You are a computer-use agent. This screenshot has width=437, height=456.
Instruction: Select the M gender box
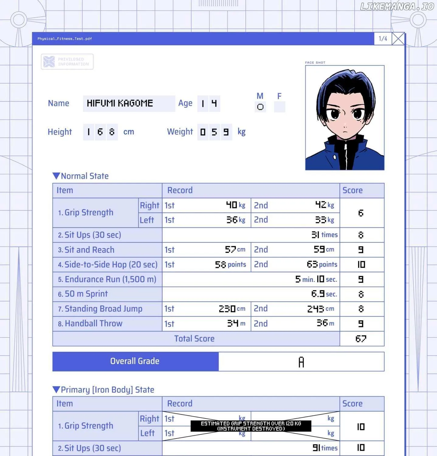point(260,107)
